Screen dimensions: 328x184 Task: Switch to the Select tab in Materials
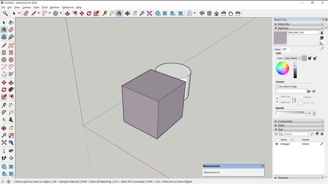tap(277, 50)
